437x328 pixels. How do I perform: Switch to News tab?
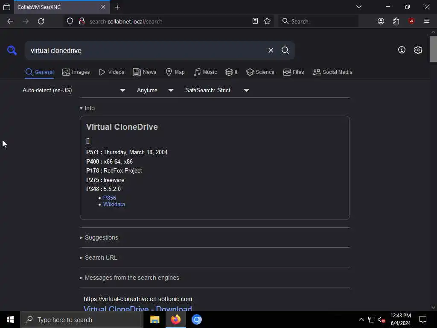(145, 72)
